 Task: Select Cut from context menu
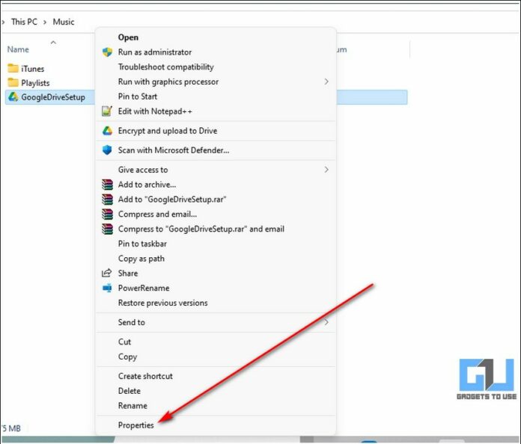coord(124,342)
